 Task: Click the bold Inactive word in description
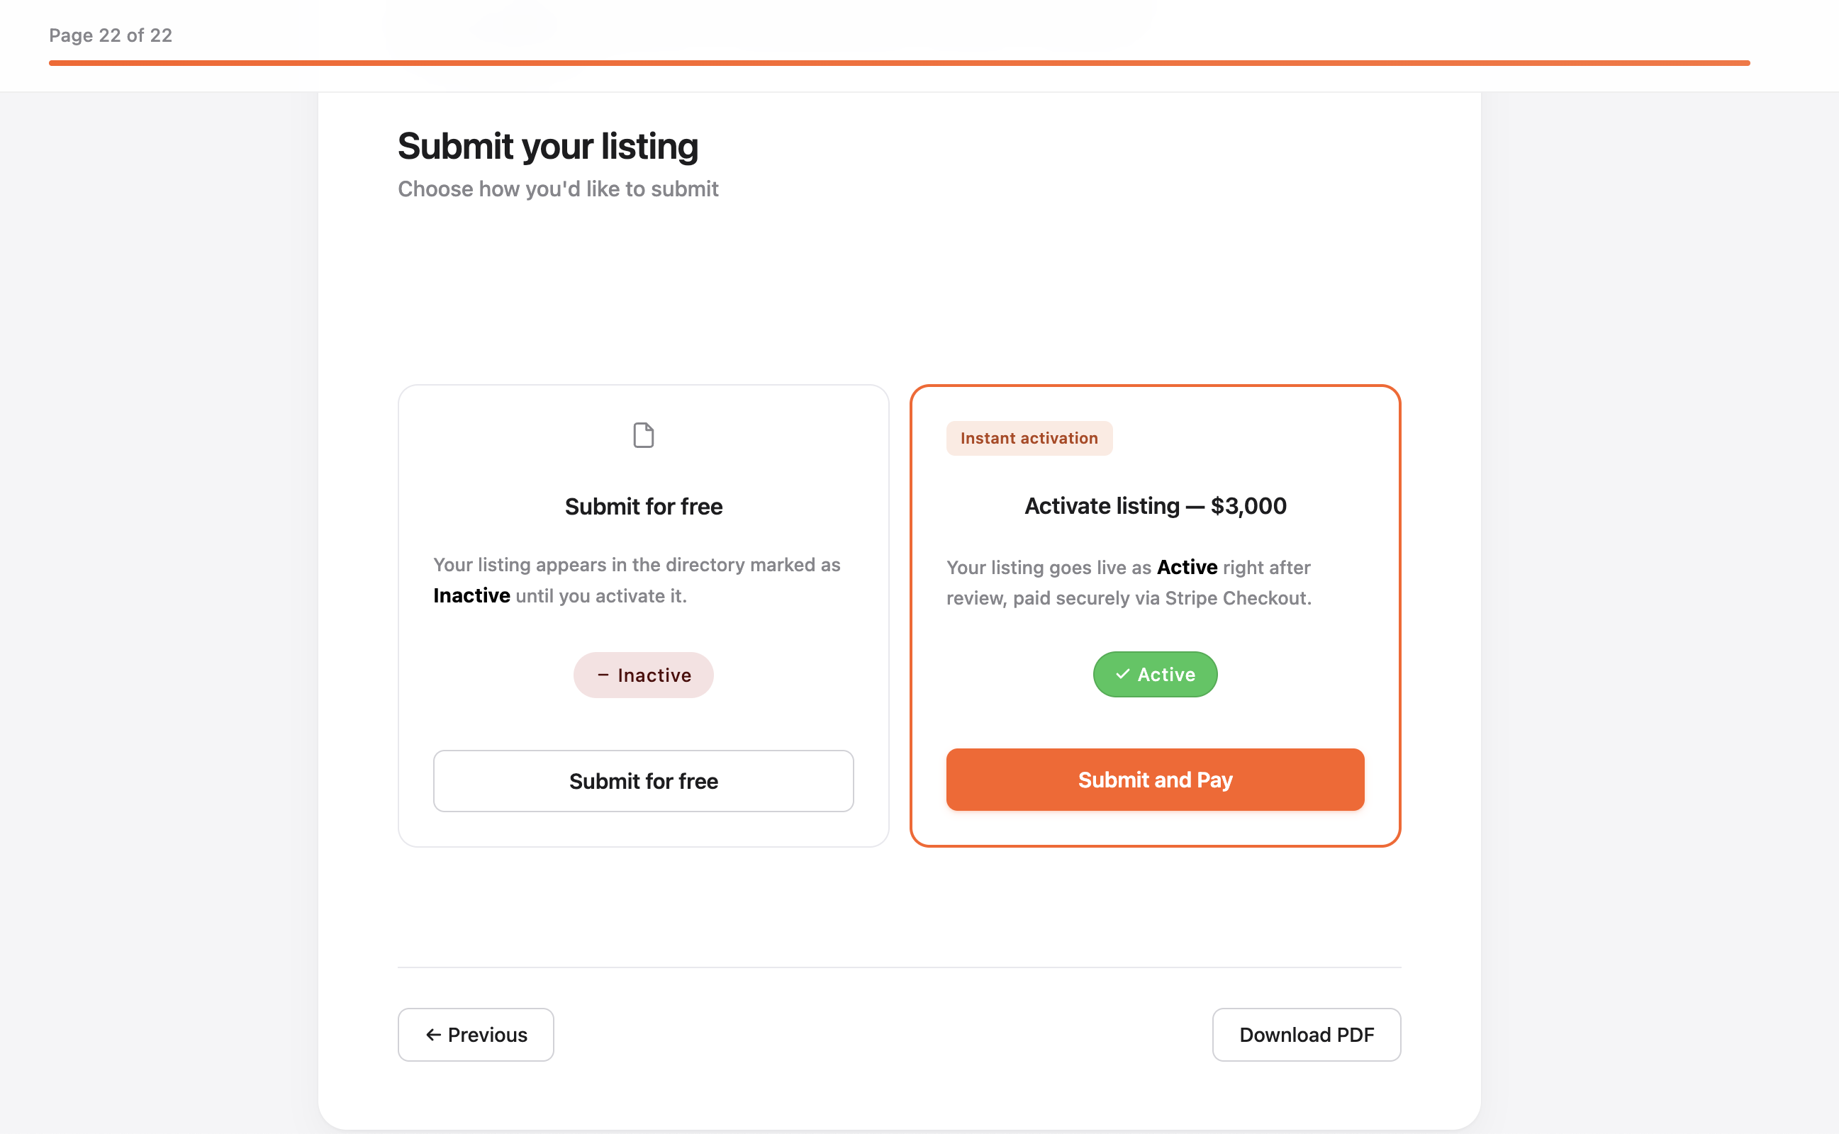471,595
